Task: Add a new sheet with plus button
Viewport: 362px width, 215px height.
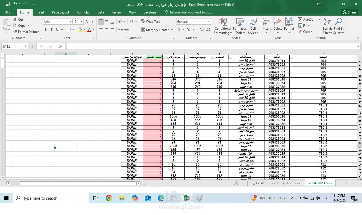Action: click(236, 183)
